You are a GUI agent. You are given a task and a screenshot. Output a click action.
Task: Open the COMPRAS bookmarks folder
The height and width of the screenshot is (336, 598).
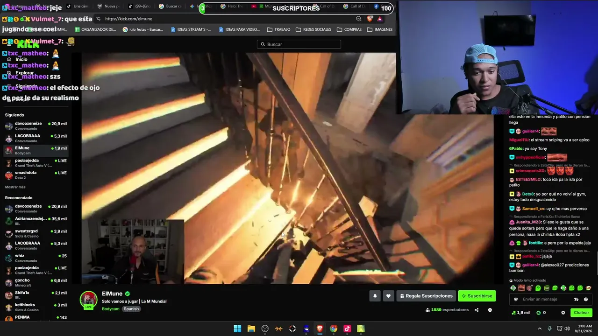tap(349, 29)
